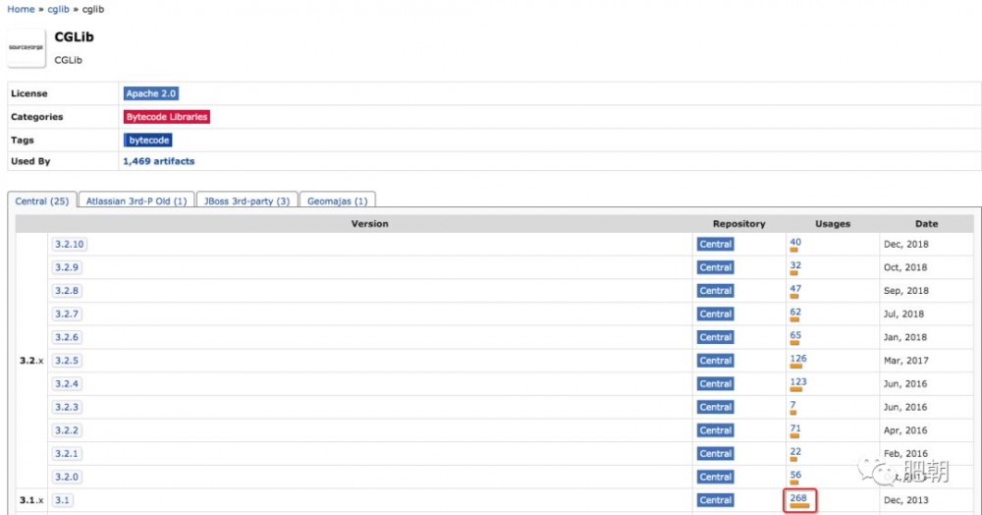Click the SourceForge logo thumbnail

(x=26, y=47)
